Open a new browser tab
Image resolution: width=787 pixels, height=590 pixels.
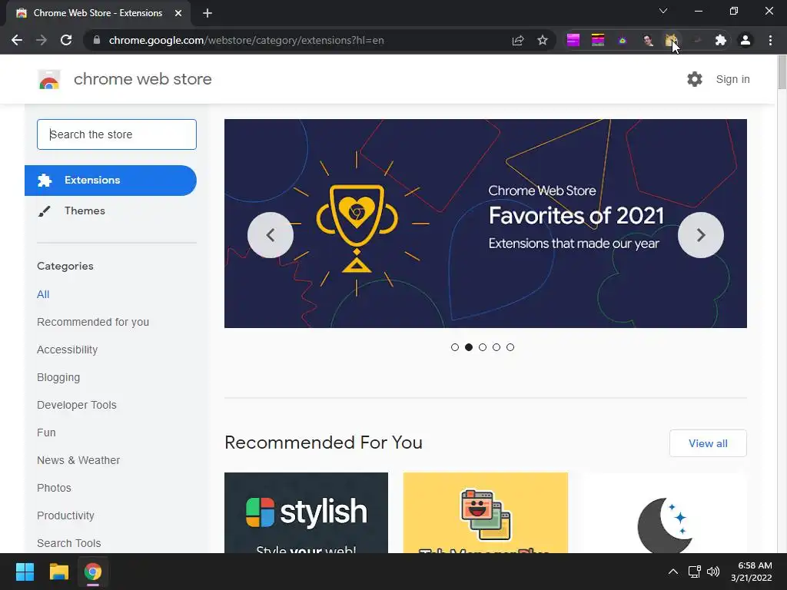coord(208,13)
